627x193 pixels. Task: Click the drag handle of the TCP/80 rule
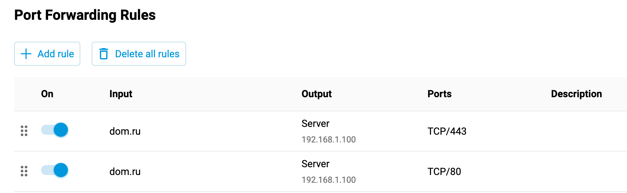pos(24,171)
